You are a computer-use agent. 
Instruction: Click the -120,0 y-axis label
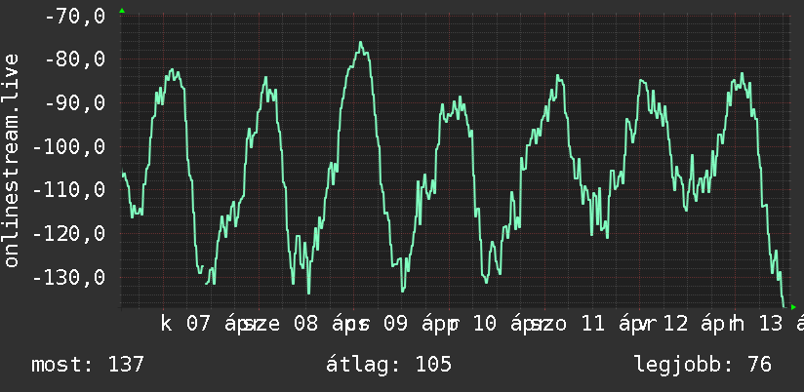pyautogui.click(x=68, y=234)
